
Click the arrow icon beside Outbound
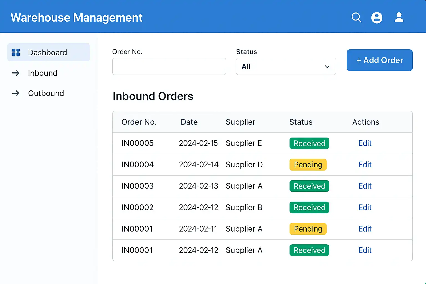[16, 93]
